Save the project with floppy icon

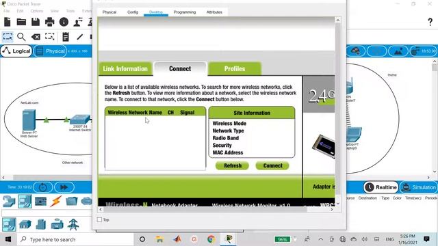36,22
